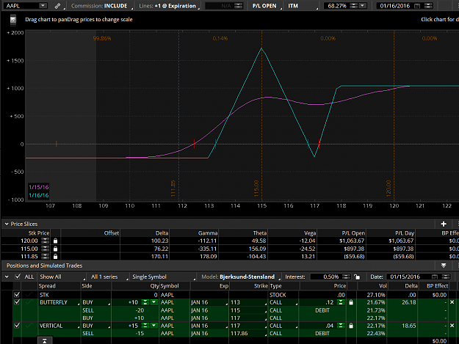Unlock the 120.00 price slice lock
This screenshot has width=459, height=344.
(x=55, y=241)
